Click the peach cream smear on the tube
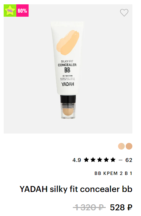 coord(68,43)
